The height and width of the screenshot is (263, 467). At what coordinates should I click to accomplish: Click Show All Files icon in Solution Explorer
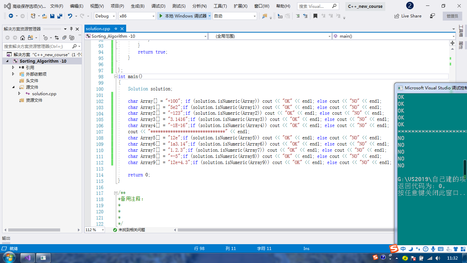coord(72,38)
